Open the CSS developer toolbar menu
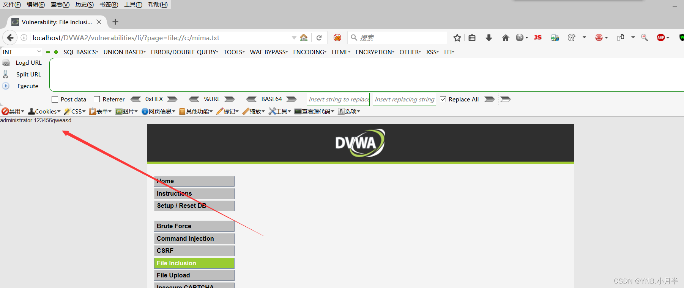The image size is (684, 288). [x=75, y=111]
